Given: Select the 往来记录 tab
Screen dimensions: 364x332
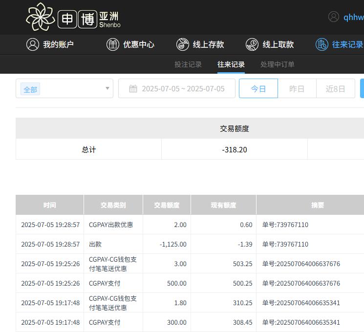Looking at the screenshot, I should tap(231, 64).
